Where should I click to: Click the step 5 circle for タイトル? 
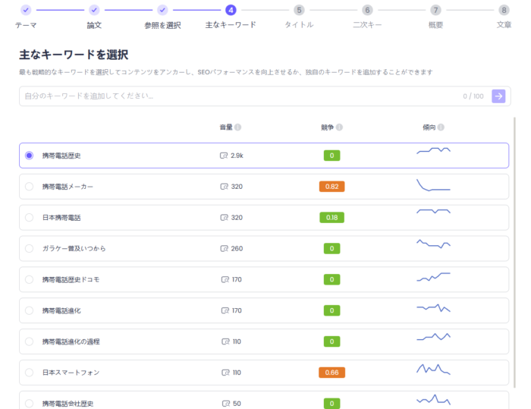299,10
